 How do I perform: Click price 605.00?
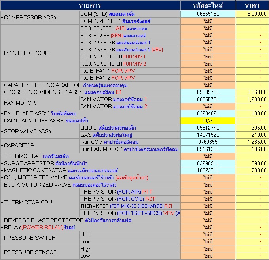(252, 128)
